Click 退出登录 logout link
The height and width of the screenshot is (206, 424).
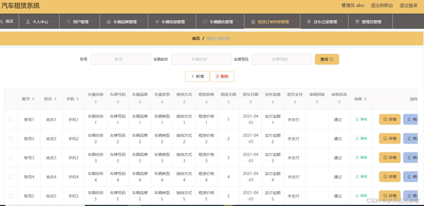[x=409, y=5]
